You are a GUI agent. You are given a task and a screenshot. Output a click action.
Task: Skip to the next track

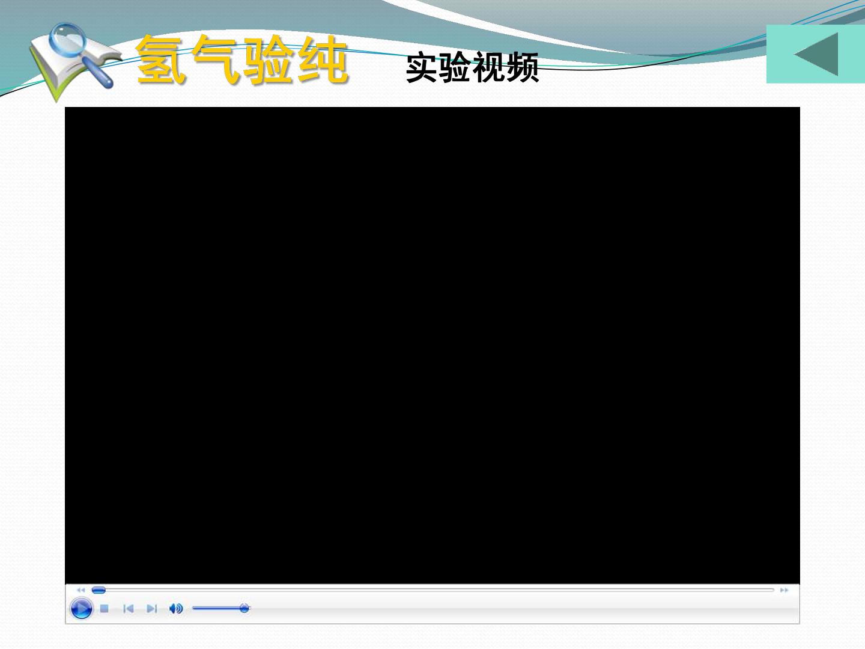[151, 609]
